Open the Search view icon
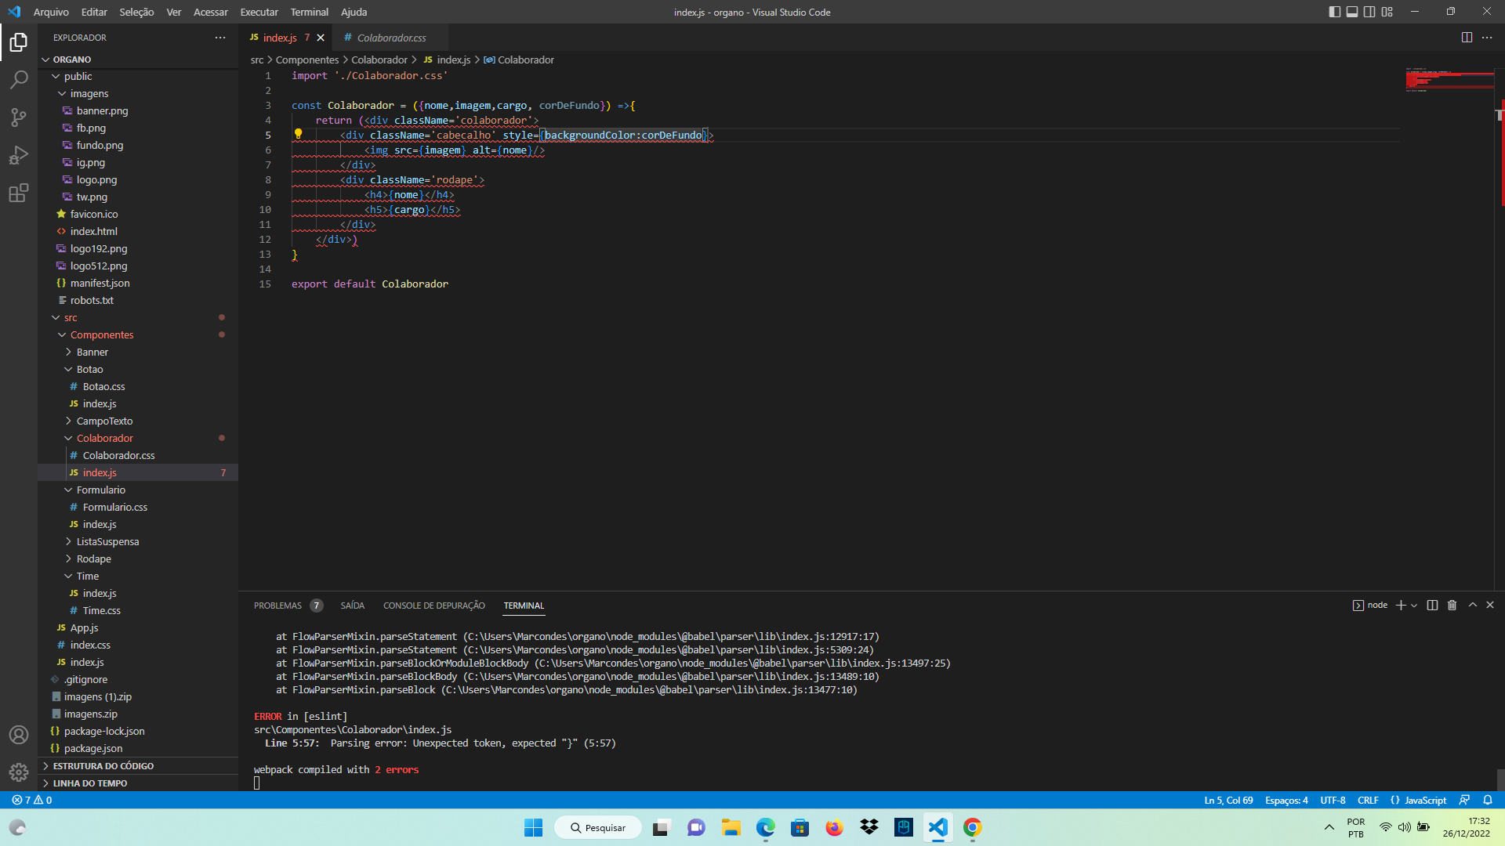Screen dimensions: 1505x846 point(19,79)
